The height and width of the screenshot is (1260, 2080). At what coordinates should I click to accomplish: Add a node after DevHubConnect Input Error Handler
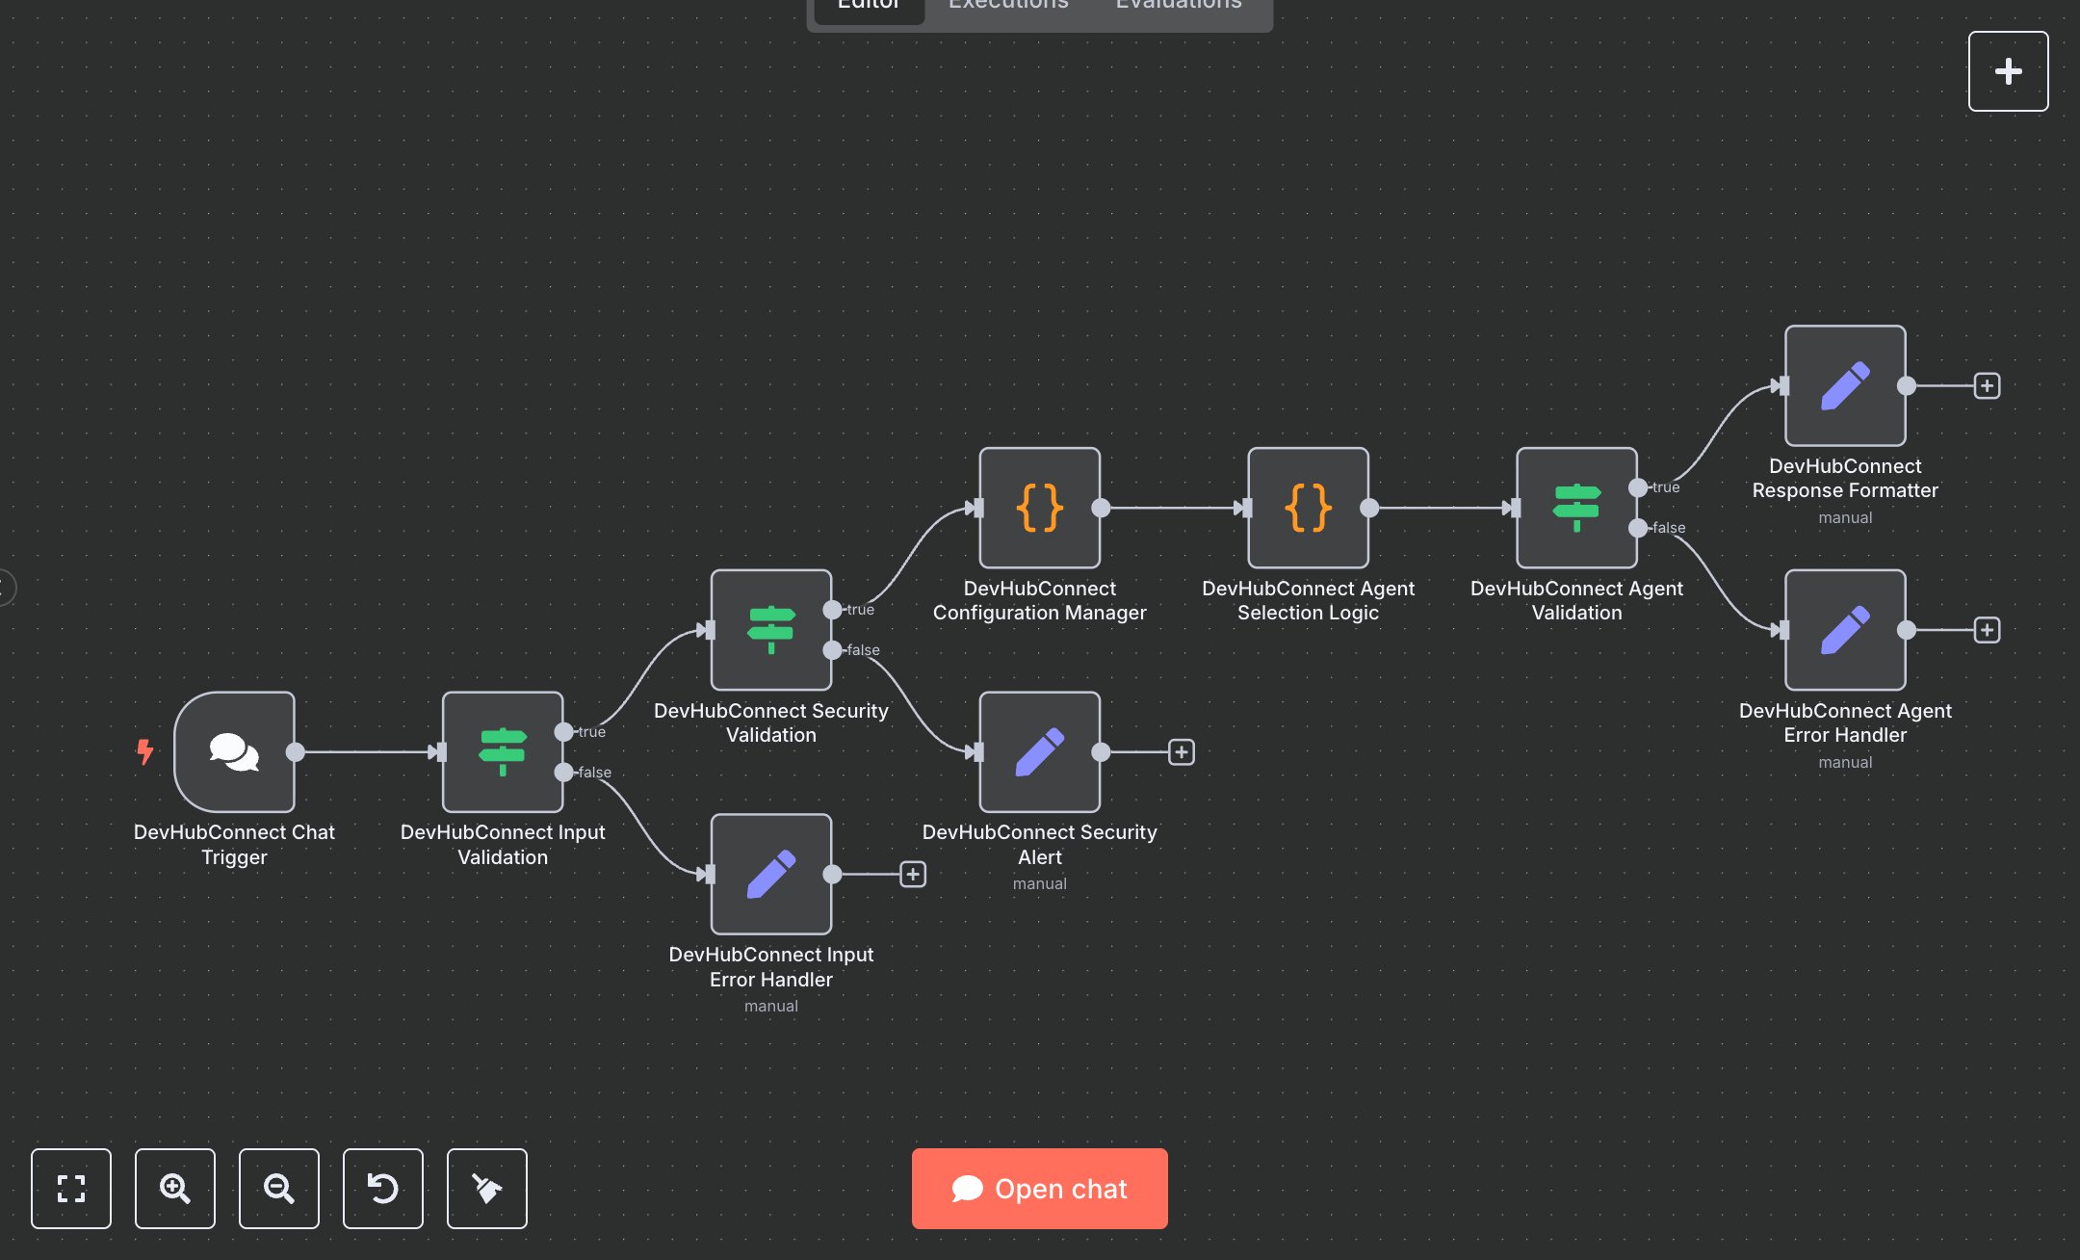pyautogui.click(x=913, y=875)
